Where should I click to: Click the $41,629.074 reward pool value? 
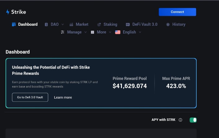click(130, 86)
